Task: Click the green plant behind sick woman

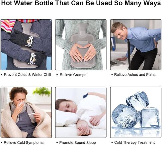Action: (x=42, y=91)
